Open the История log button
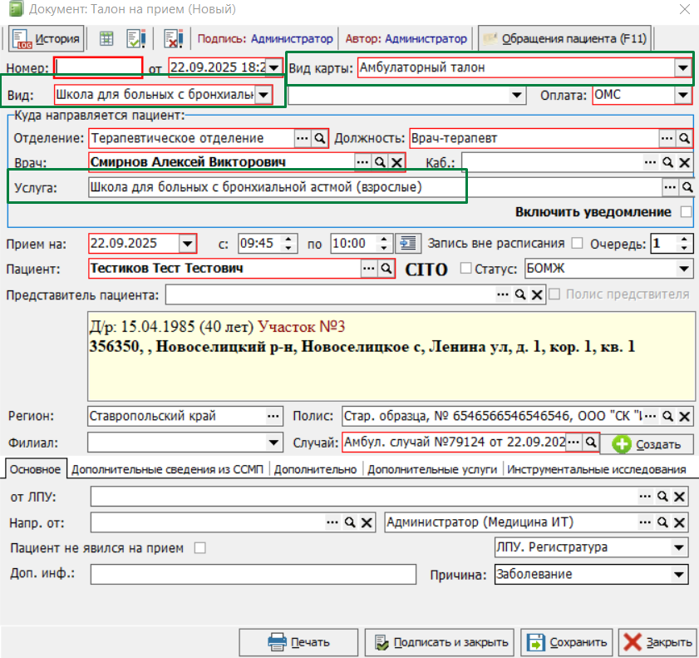The width and height of the screenshot is (699, 658). (x=46, y=39)
